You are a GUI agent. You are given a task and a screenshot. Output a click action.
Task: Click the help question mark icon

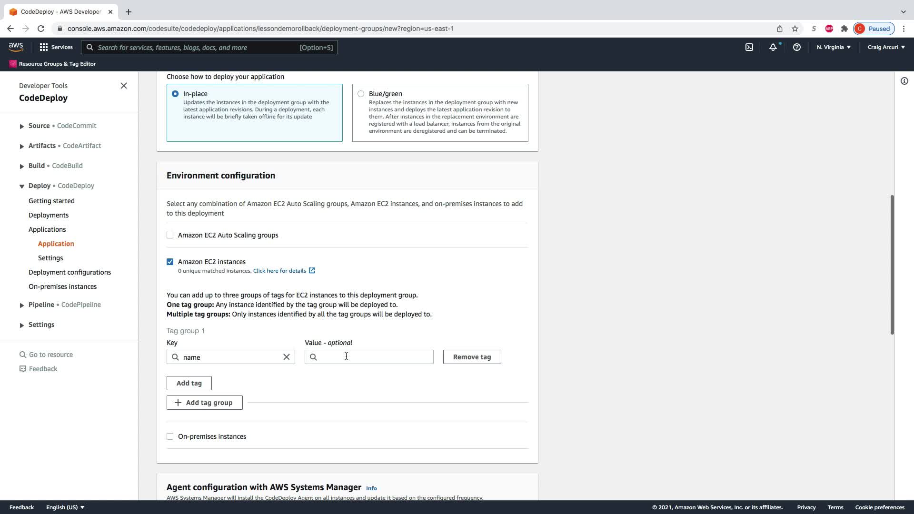point(796,47)
